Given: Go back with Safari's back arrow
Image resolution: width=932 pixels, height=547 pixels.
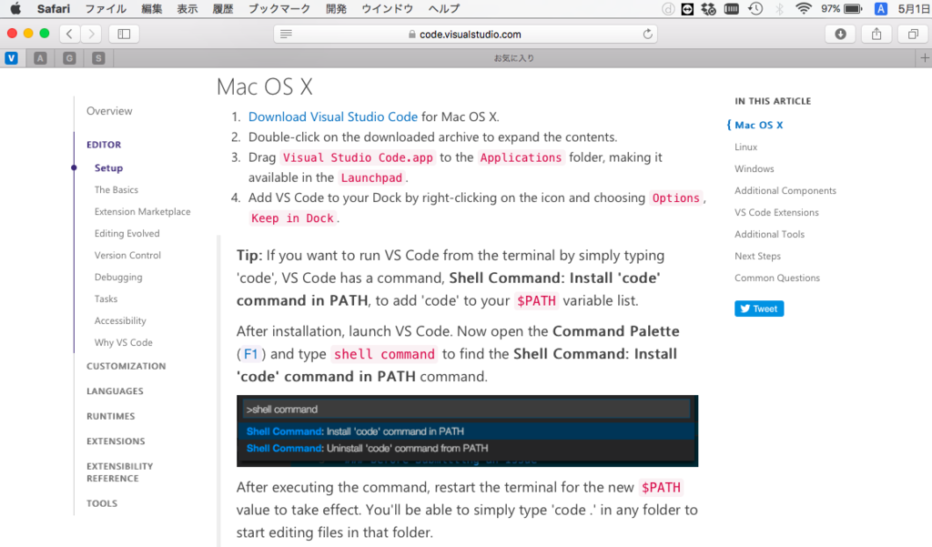Looking at the screenshot, I should coord(69,34).
